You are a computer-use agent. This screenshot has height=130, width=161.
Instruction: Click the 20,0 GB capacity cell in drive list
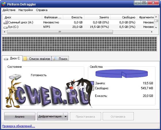[77, 27]
